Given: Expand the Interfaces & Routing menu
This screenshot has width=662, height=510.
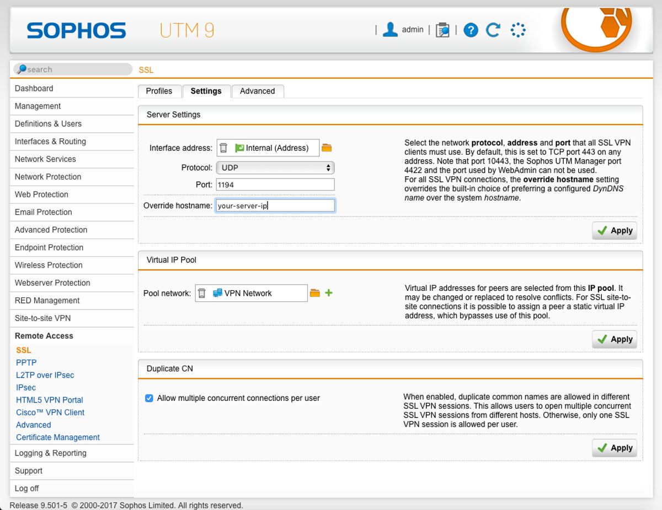Looking at the screenshot, I should tap(50, 142).
